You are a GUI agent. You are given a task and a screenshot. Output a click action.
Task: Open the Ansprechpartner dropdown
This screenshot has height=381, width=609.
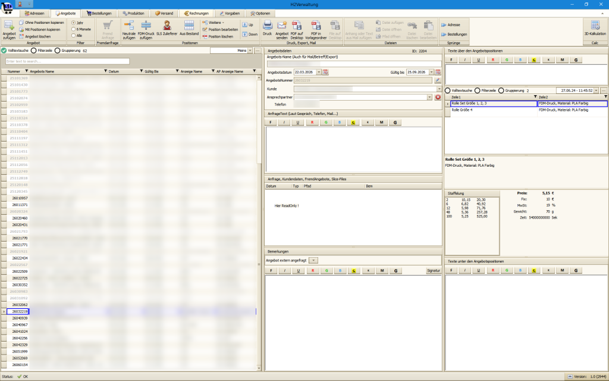[x=429, y=97]
